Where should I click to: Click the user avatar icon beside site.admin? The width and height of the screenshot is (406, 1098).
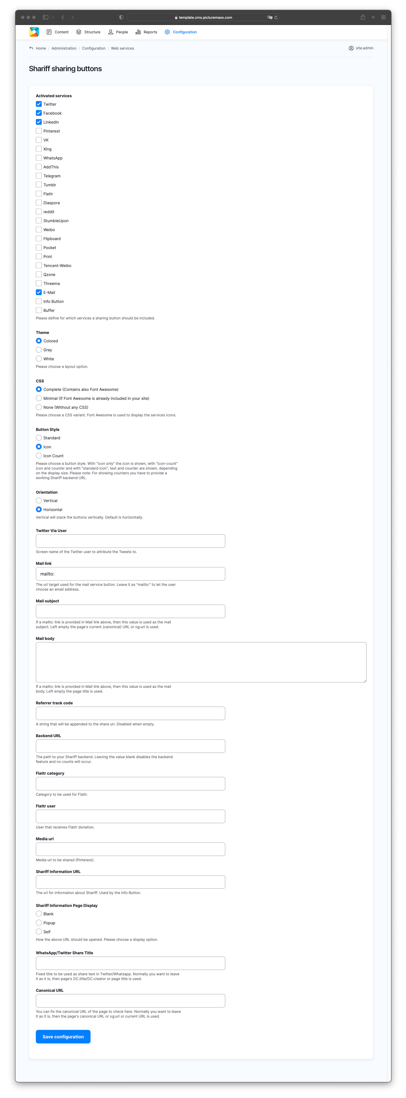pos(351,48)
